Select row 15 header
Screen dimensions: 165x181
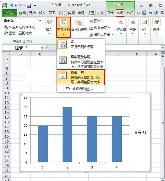[x=7, y=117]
